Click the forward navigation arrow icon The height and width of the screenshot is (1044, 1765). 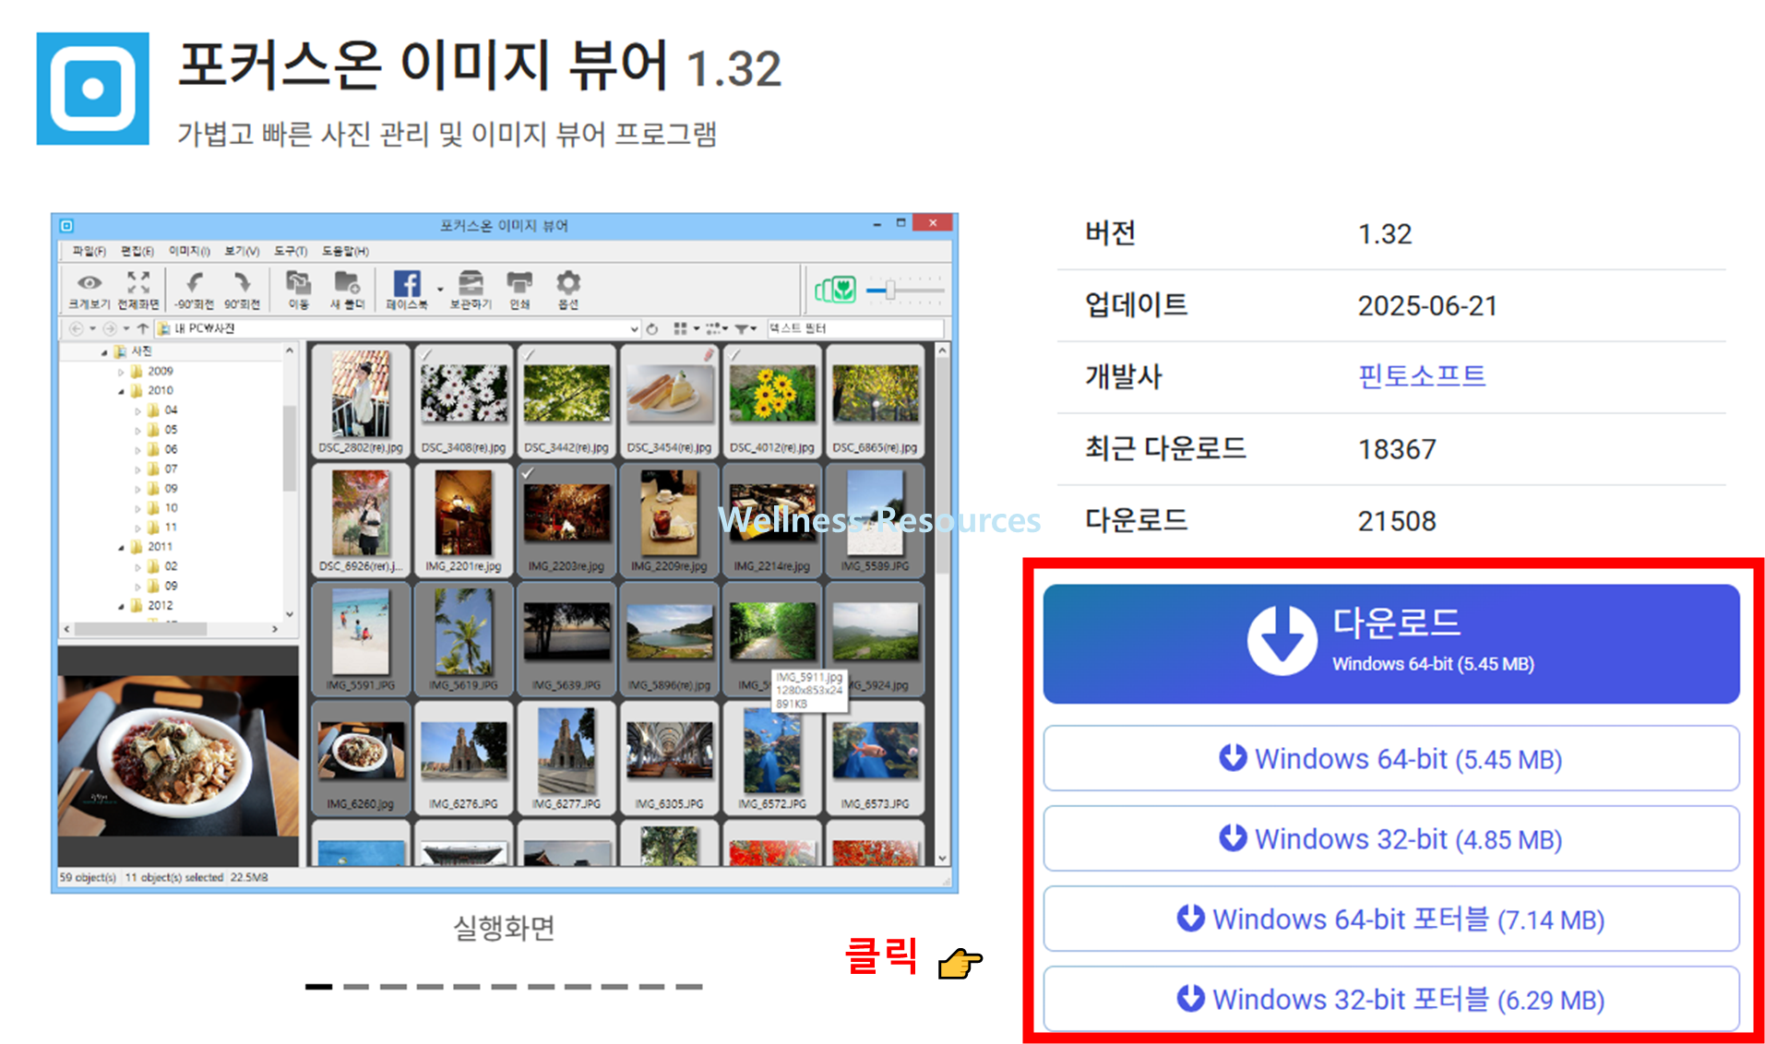[x=110, y=328]
